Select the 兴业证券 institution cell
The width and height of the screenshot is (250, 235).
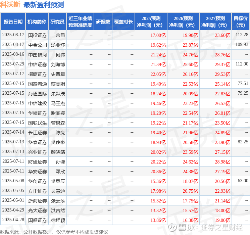click(38, 152)
